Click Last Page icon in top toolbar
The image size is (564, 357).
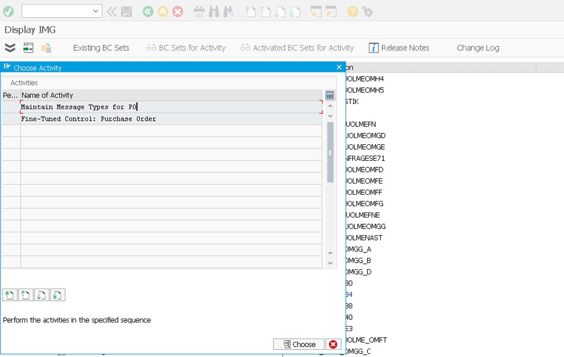[294, 12]
